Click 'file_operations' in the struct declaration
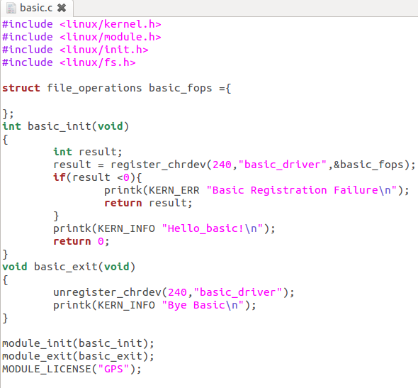 pos(94,88)
